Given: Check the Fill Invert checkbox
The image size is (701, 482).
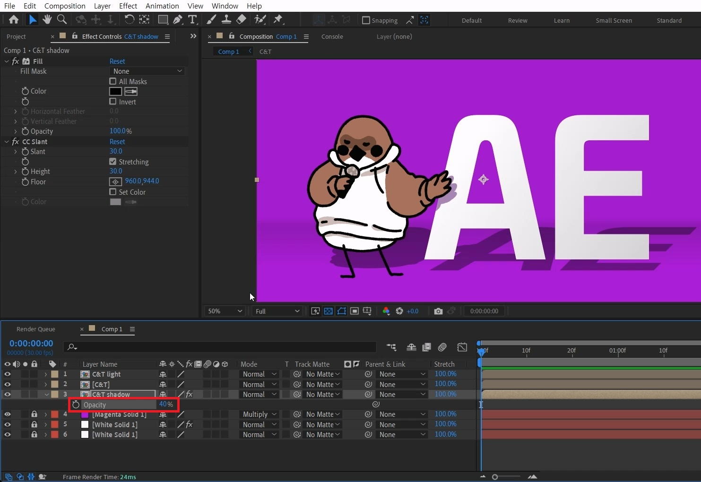Looking at the screenshot, I should pyautogui.click(x=113, y=102).
